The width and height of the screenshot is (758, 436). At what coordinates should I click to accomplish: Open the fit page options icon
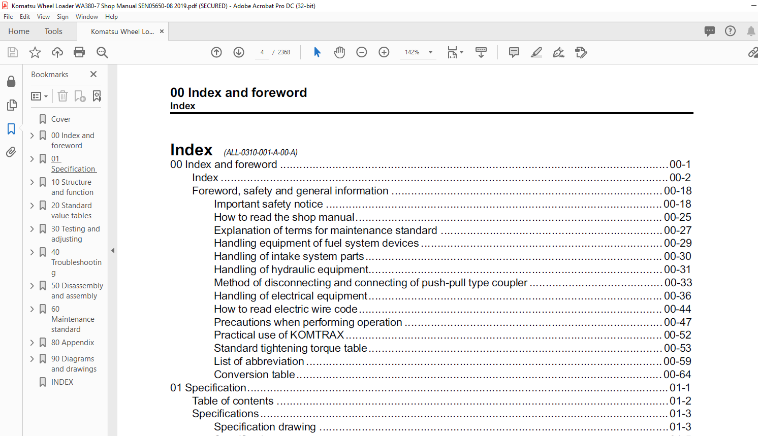pos(455,52)
